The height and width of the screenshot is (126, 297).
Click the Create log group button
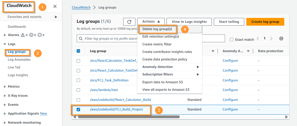(x=265, y=22)
